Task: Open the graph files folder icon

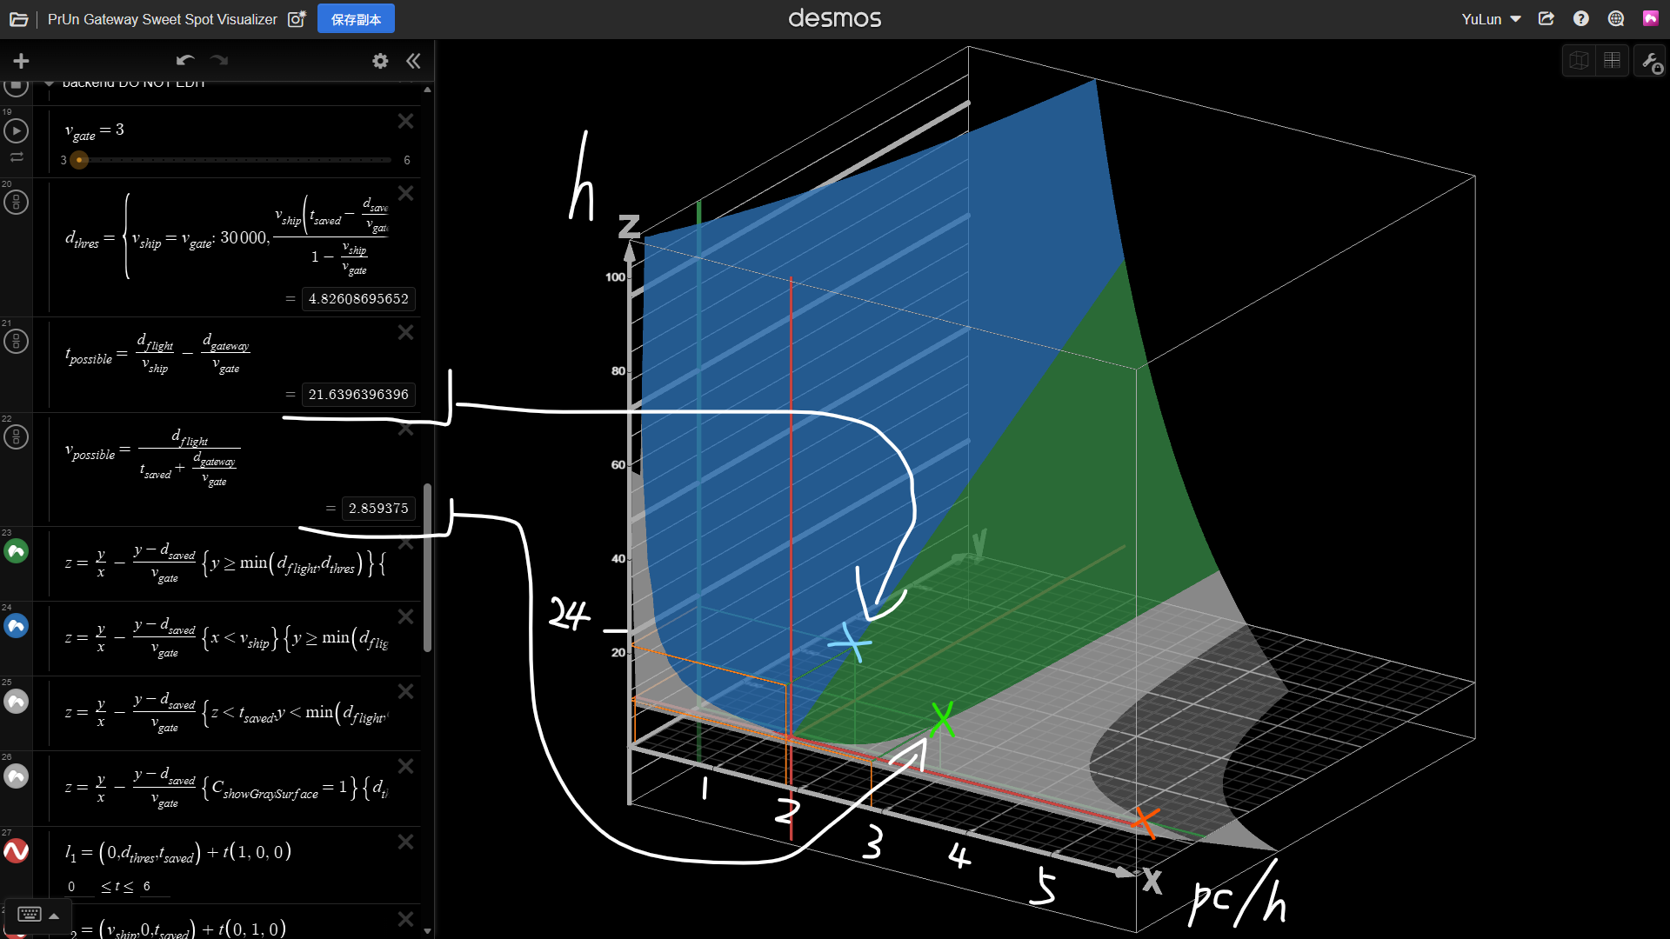Action: click(x=19, y=19)
